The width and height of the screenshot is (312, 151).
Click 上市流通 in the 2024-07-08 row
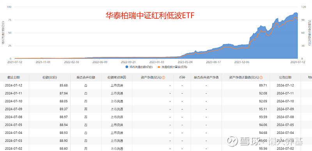117,117
